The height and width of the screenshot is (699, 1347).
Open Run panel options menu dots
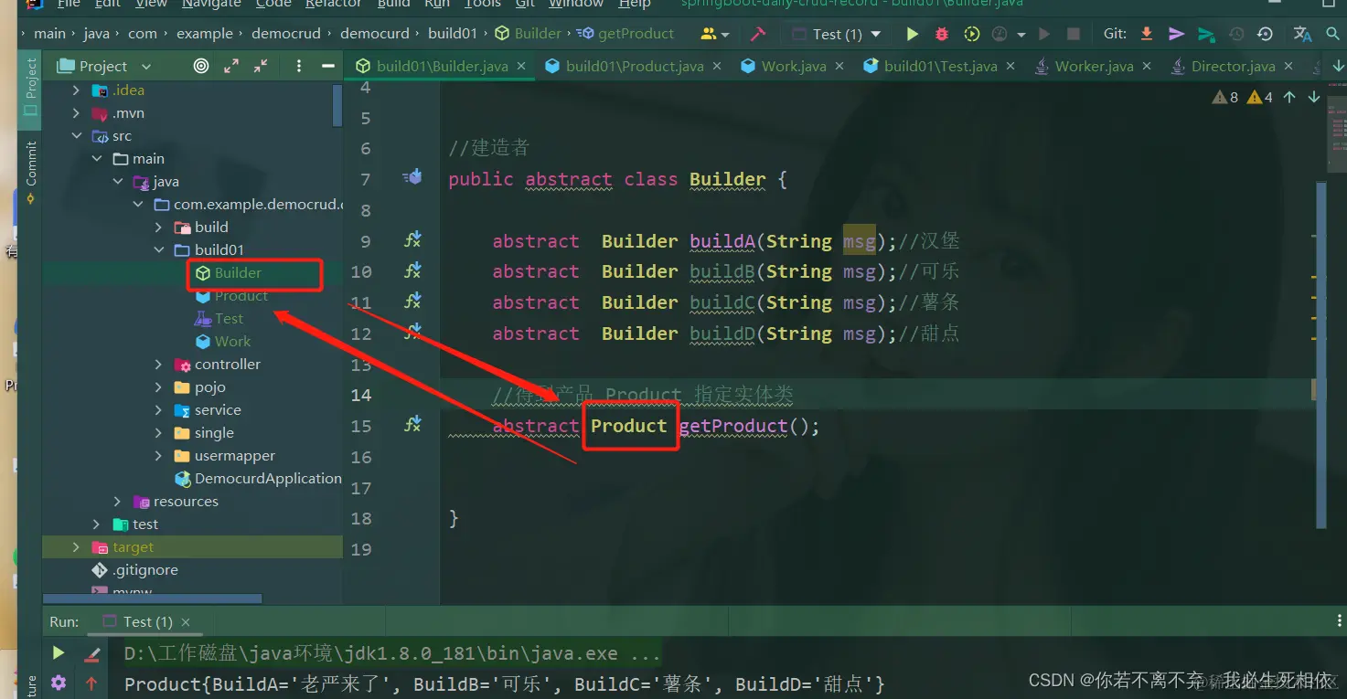pyautogui.click(x=1340, y=621)
